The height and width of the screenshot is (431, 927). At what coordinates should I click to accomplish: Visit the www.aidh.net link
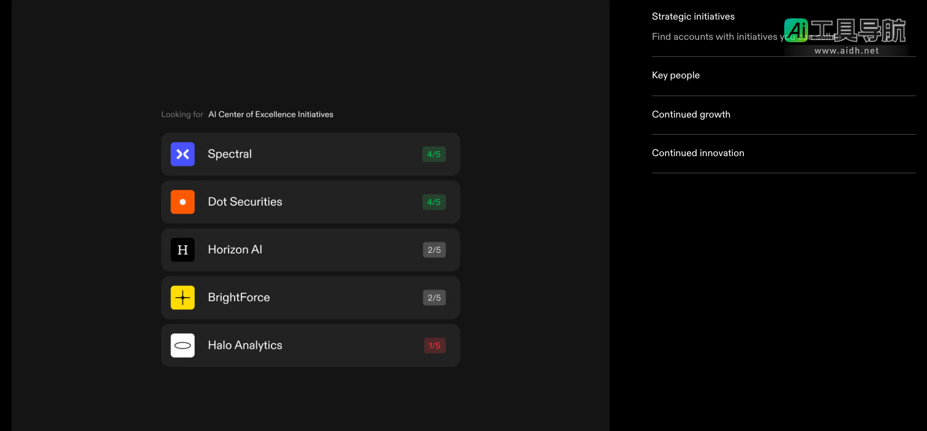[846, 51]
